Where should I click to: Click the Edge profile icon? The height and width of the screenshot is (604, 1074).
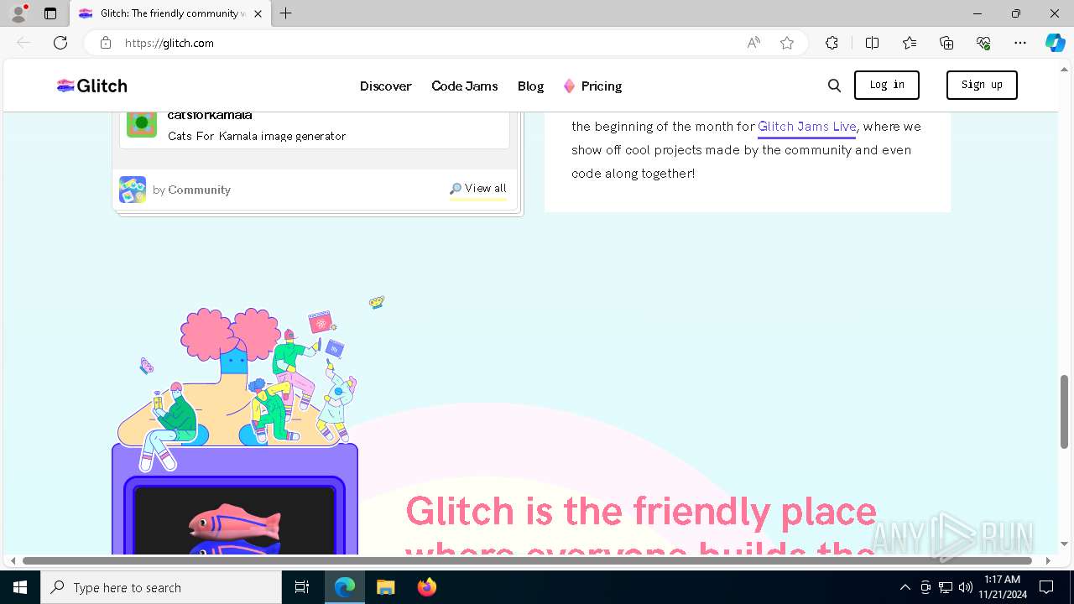[18, 13]
